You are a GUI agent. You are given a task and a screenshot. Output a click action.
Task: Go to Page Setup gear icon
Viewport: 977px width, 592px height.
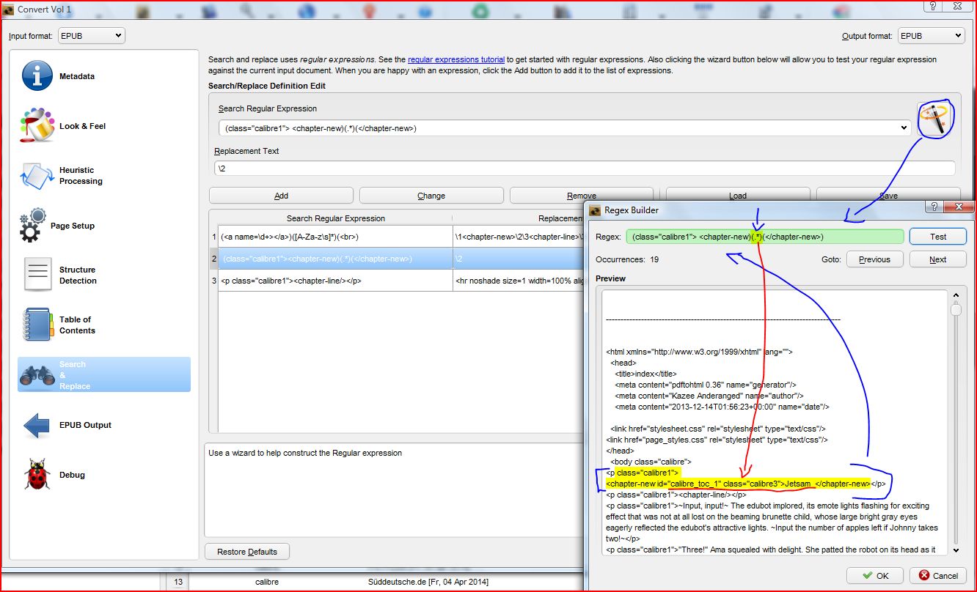pos(34,226)
